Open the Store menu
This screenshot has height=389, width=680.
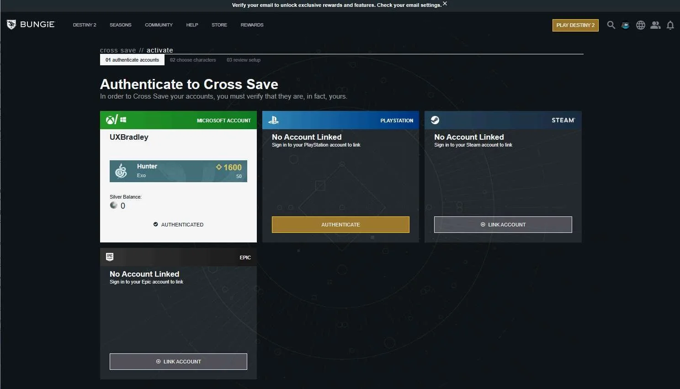click(x=219, y=25)
